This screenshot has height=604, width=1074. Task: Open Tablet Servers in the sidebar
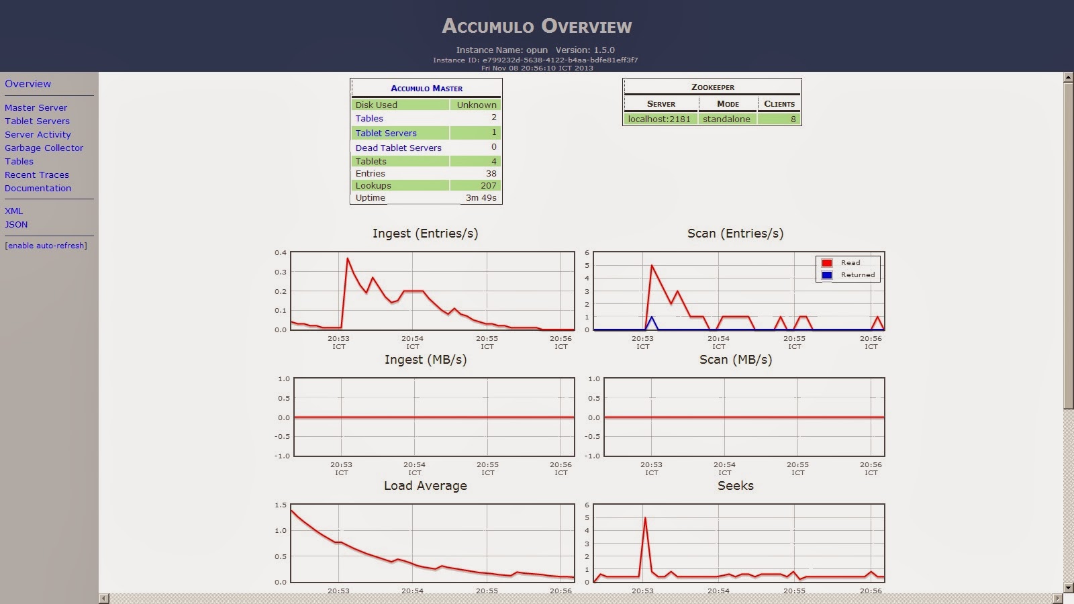pyautogui.click(x=37, y=121)
